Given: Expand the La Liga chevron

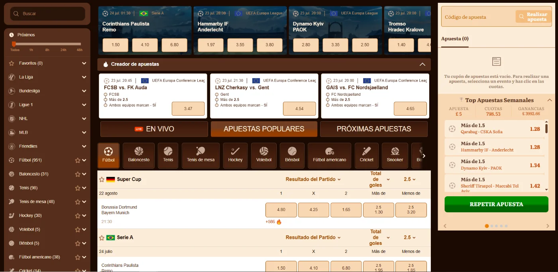Looking at the screenshot, I should click(84, 77).
